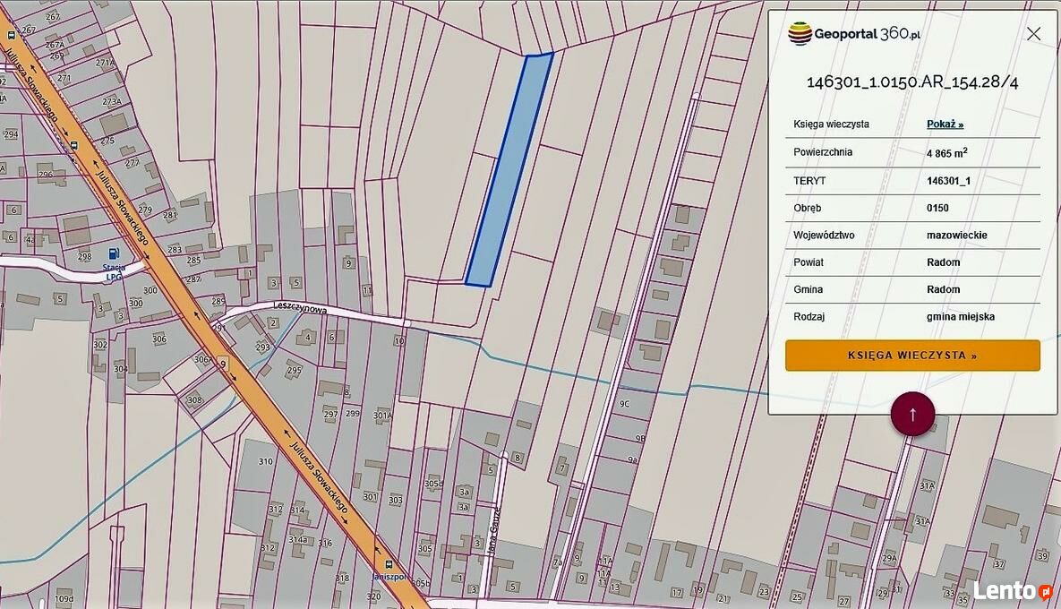The width and height of the screenshot is (1061, 609).
Task: Click building number 273A on map
Action: pos(112,101)
